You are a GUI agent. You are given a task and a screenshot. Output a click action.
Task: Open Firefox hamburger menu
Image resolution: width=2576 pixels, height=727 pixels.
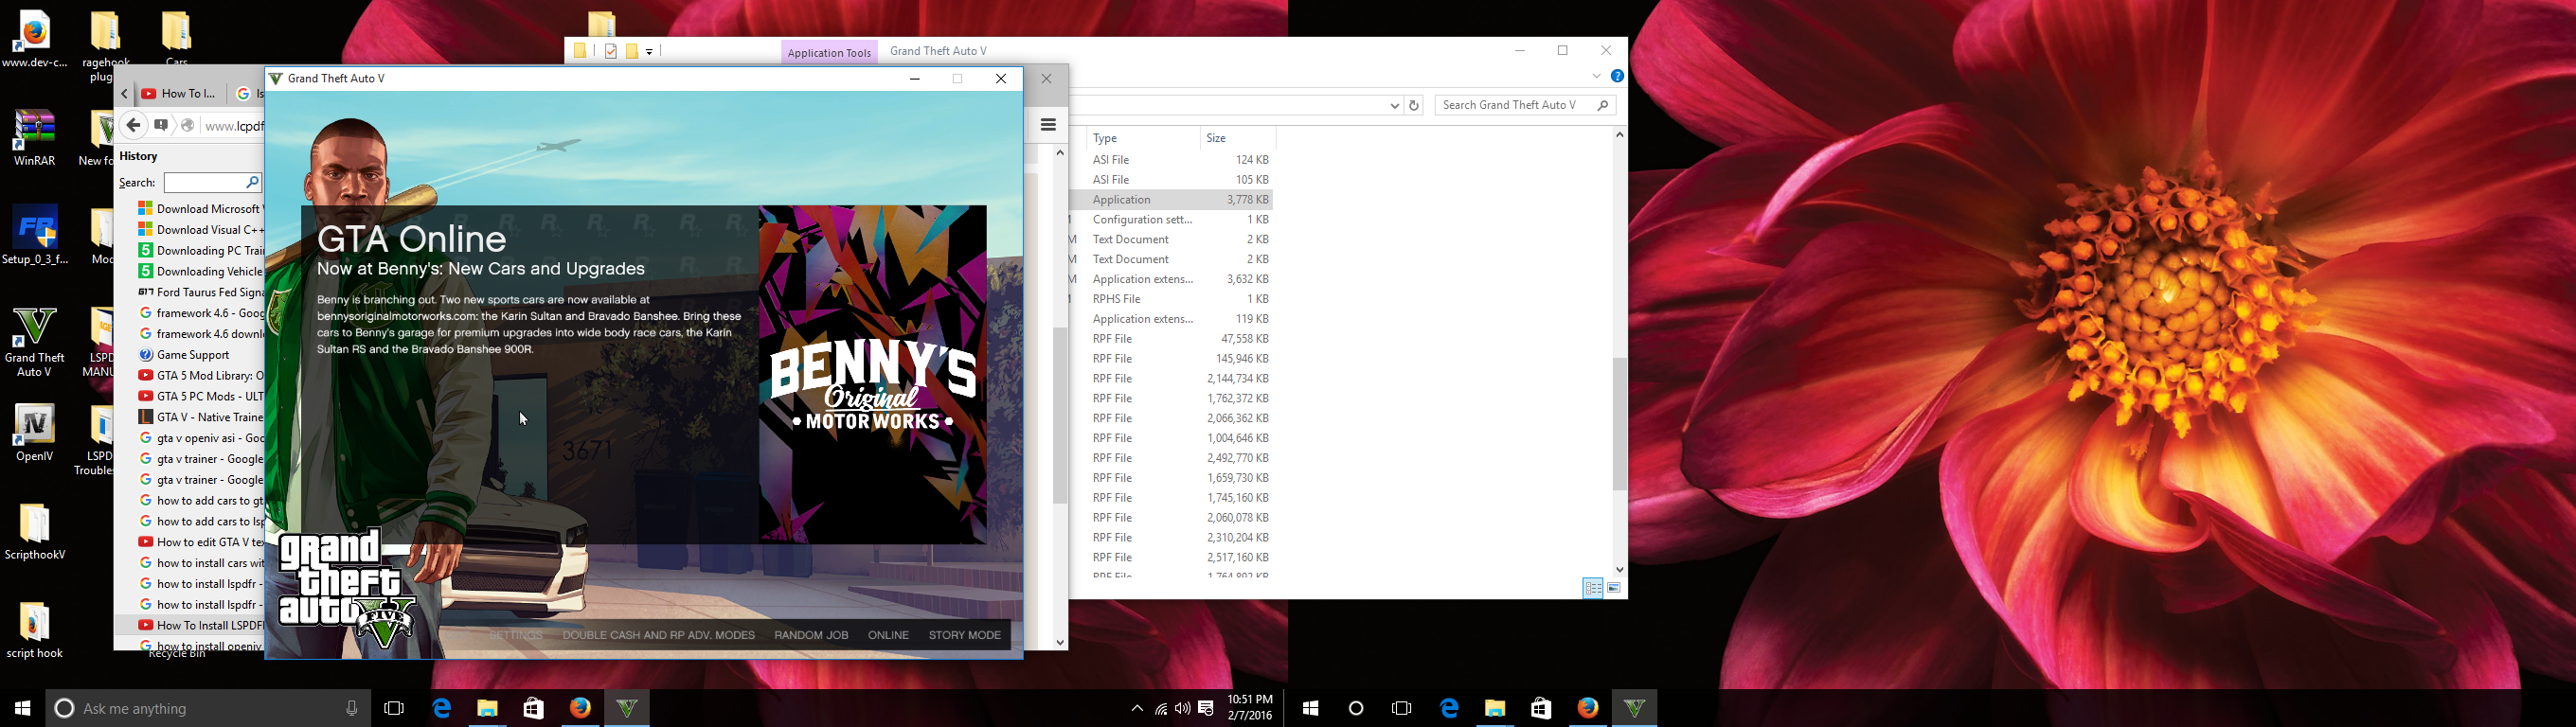click(1048, 125)
